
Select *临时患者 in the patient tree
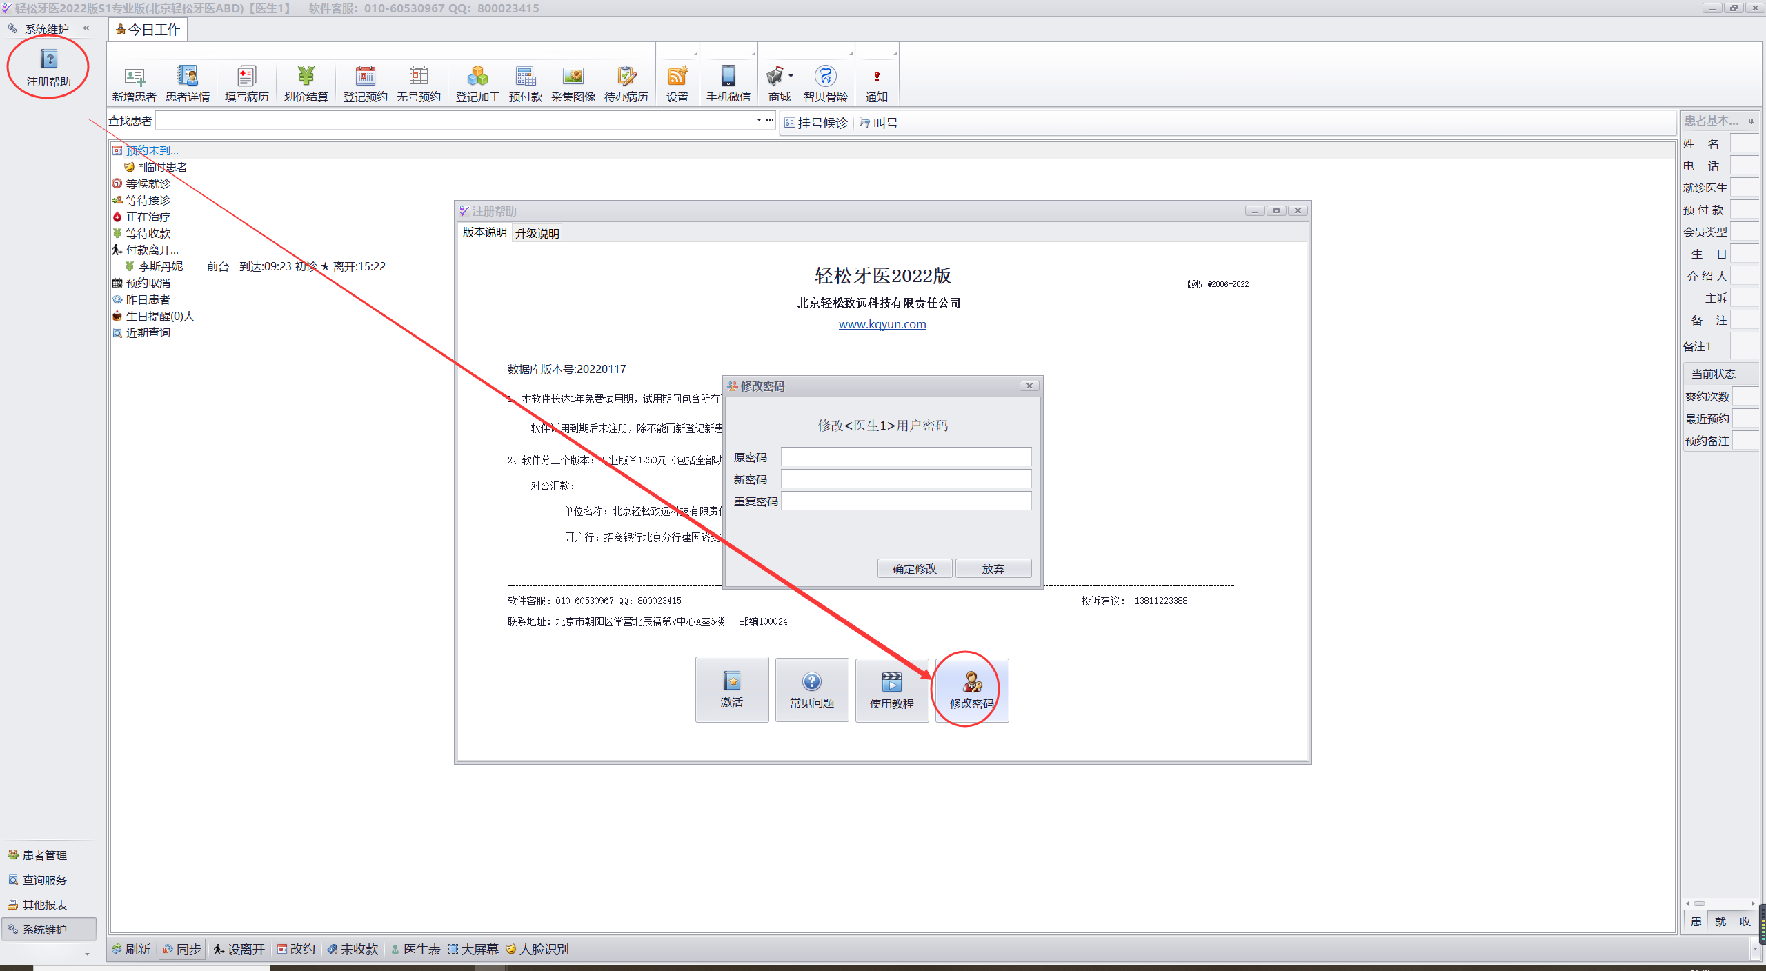click(163, 167)
